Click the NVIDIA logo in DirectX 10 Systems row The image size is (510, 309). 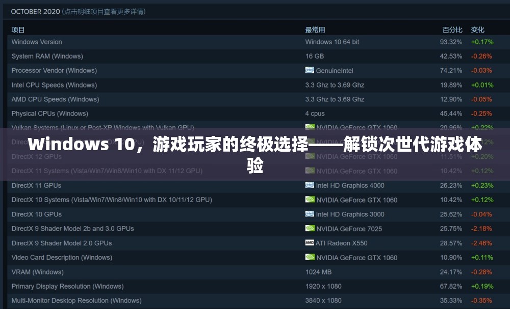(x=310, y=199)
